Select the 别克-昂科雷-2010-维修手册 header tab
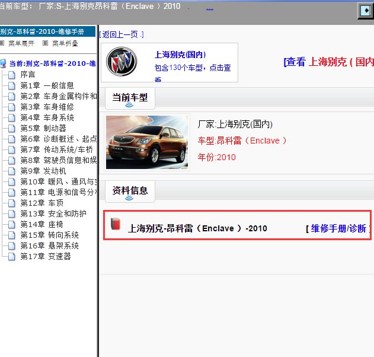The image size is (374, 357). point(47,31)
